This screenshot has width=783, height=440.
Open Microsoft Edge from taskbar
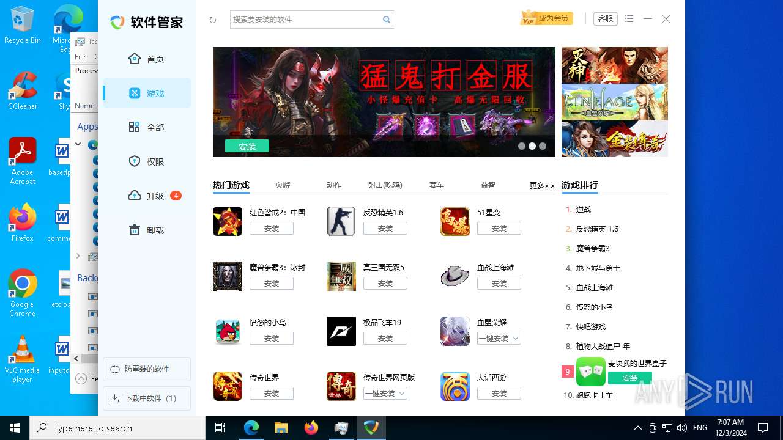251,428
